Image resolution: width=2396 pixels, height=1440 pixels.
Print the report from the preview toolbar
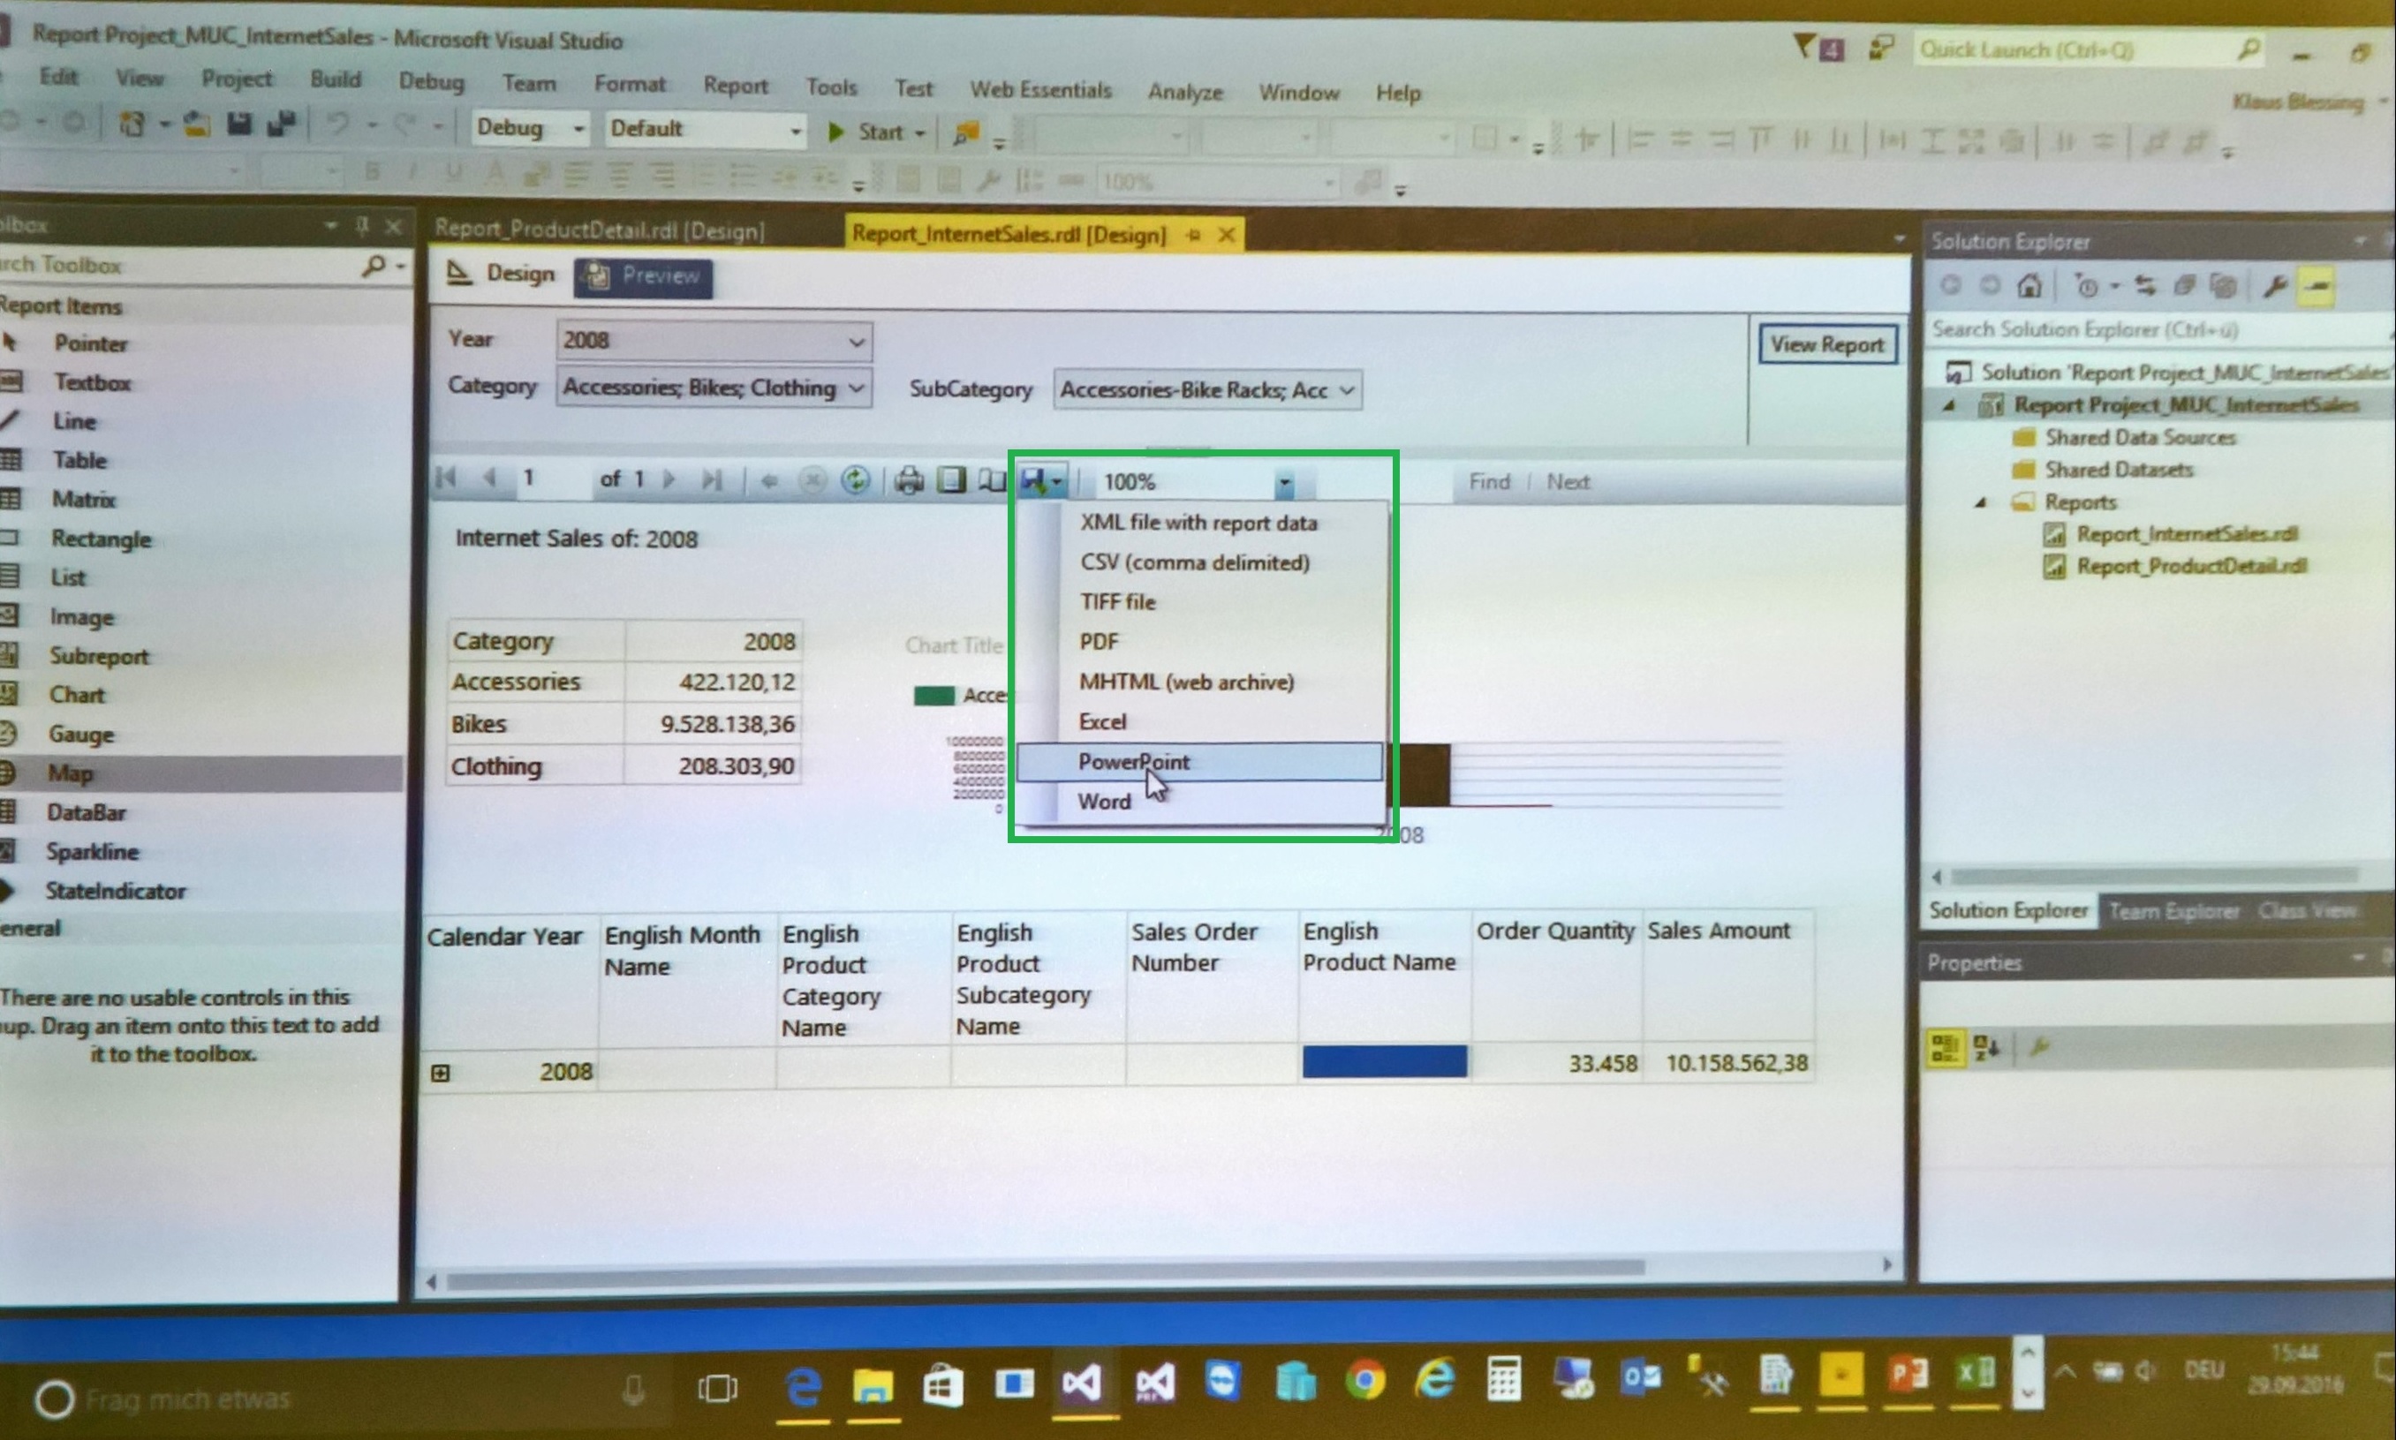pyautogui.click(x=910, y=479)
